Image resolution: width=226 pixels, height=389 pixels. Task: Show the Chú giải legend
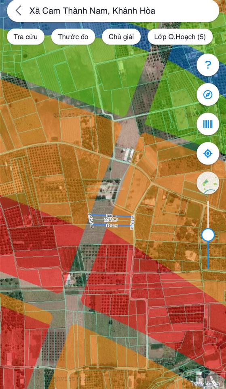pyautogui.click(x=121, y=37)
